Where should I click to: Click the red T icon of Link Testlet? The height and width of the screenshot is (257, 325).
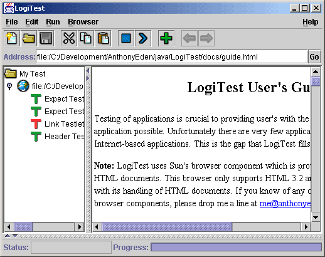36,123
